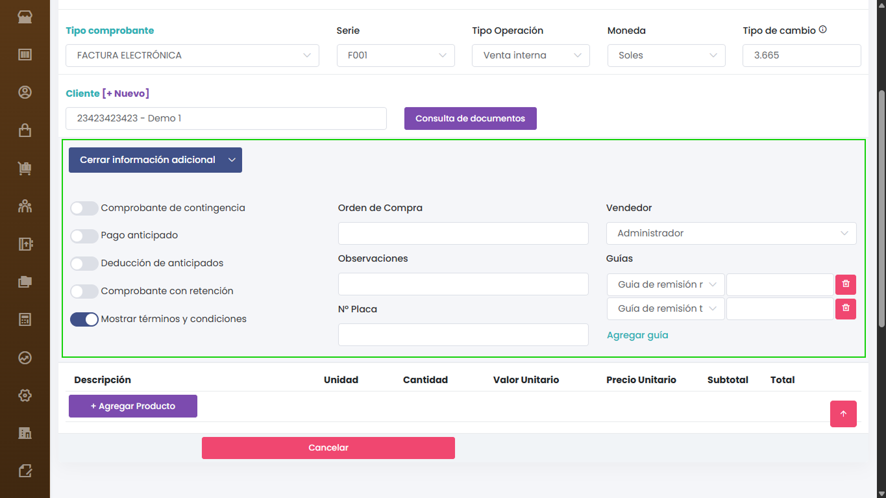Click the Tipo de cambio 3.665 field
The width and height of the screenshot is (886, 498).
click(x=802, y=55)
